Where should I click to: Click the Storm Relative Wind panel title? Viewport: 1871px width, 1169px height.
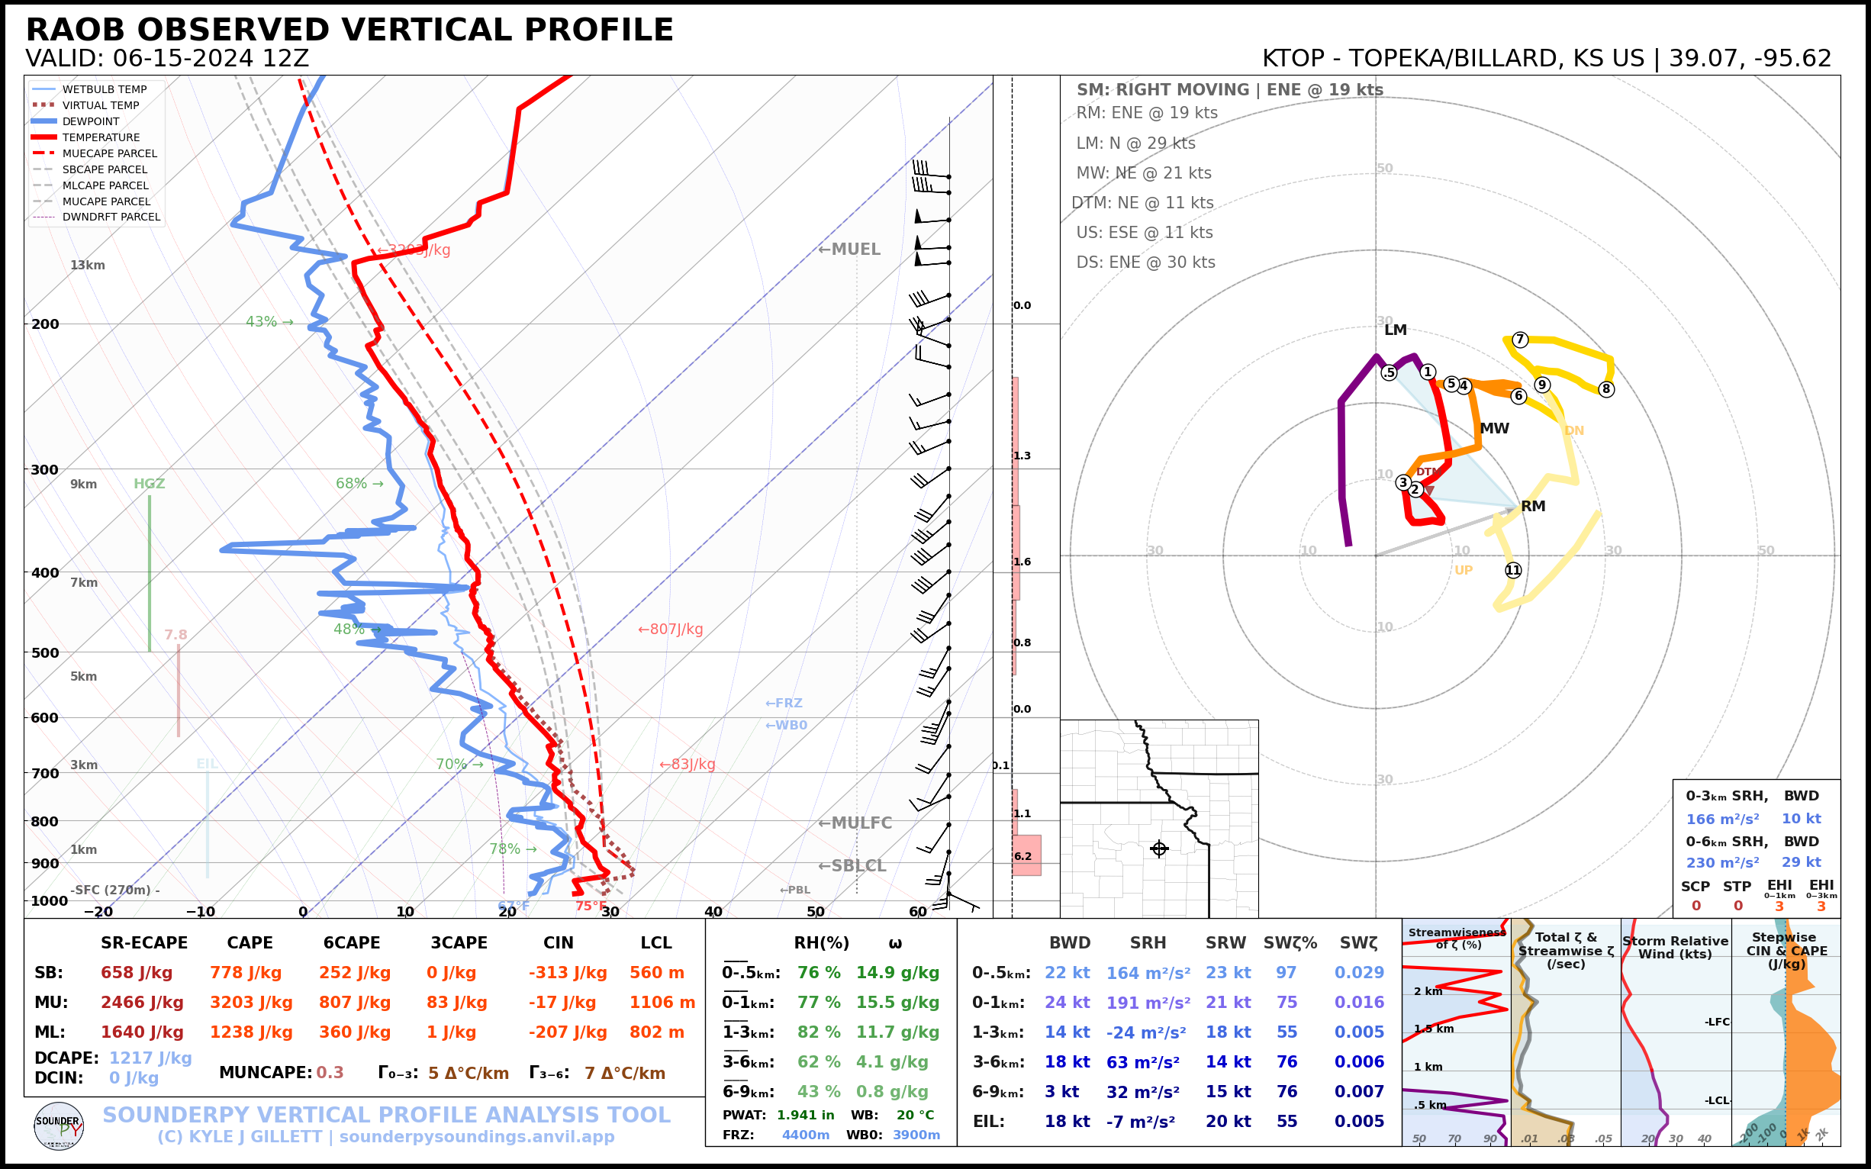click(x=1675, y=947)
